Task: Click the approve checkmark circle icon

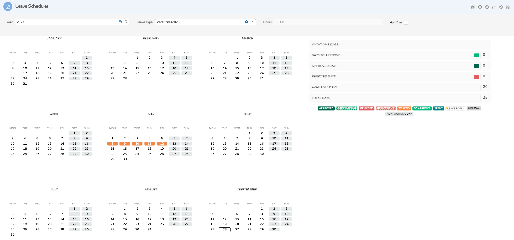Action: click(480, 7)
